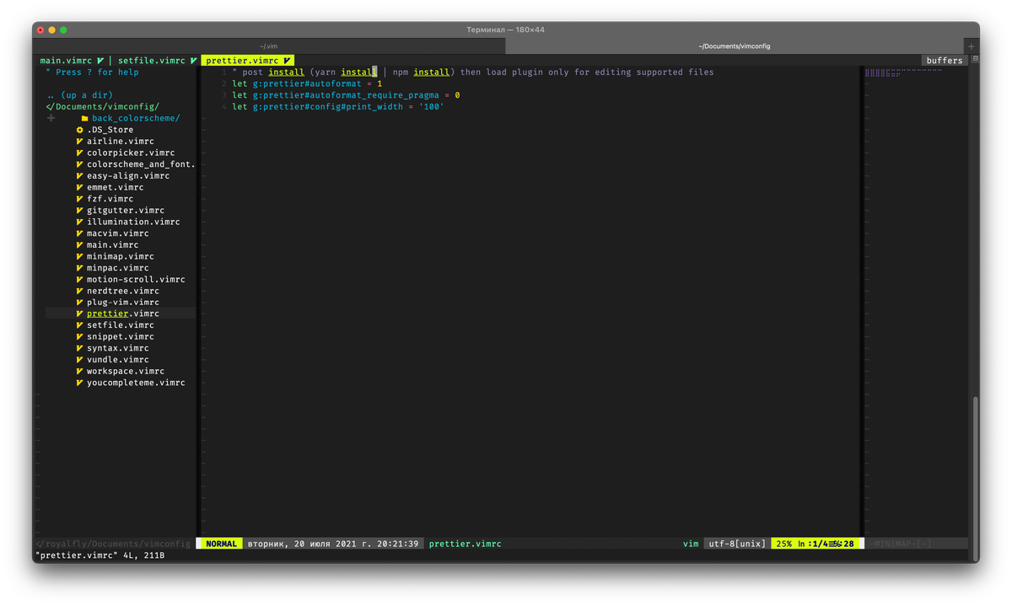Select the ~/Documents/vimconfig/ root node
Screen dimensions: 1012x606
pos(103,107)
